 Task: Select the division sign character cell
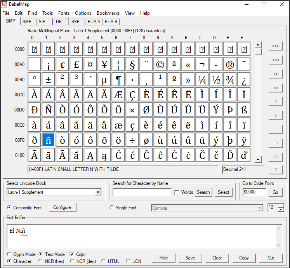(x=132, y=140)
